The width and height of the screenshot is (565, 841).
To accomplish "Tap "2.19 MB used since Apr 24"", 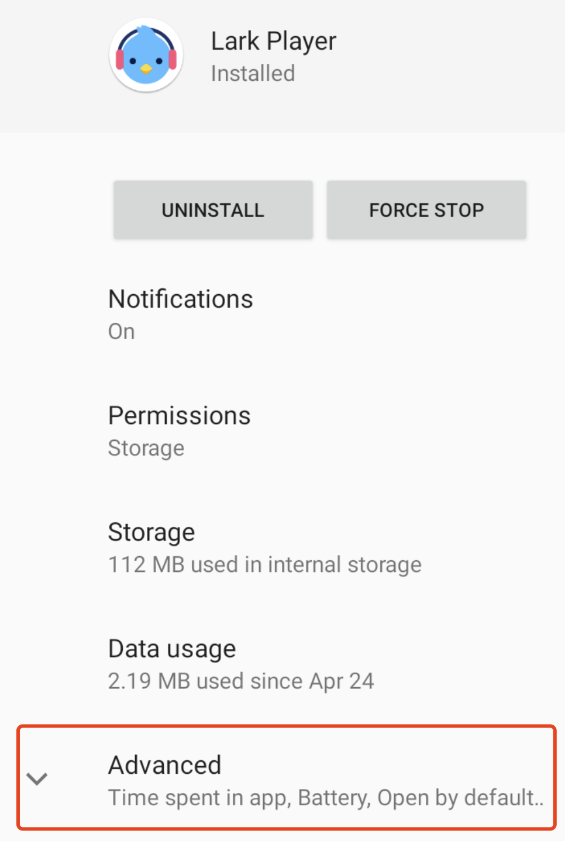I will click(x=241, y=681).
